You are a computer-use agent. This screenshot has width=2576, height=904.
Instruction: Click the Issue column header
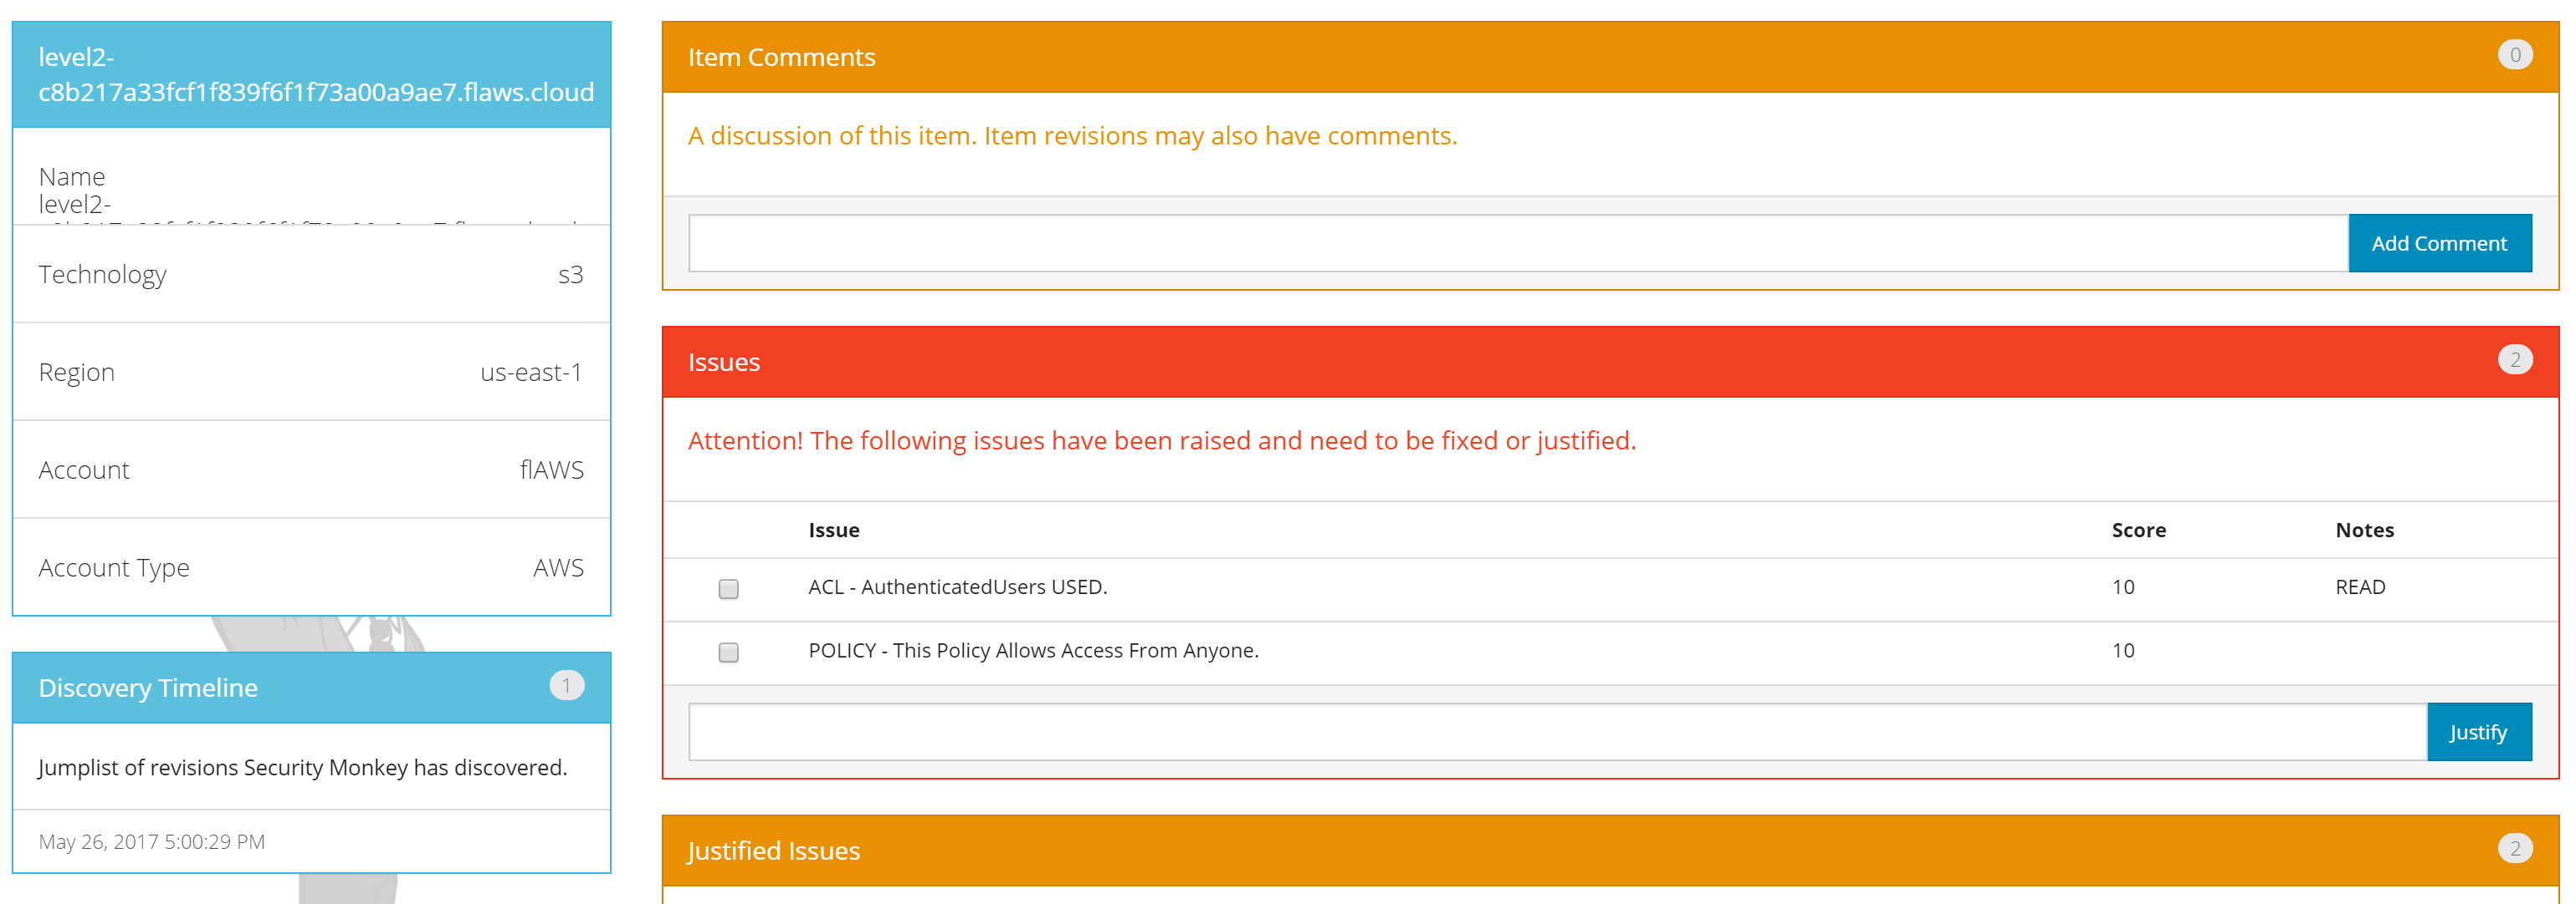click(834, 531)
